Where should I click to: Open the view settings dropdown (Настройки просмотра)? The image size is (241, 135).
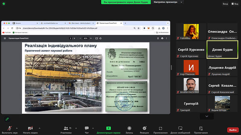point(168,2)
